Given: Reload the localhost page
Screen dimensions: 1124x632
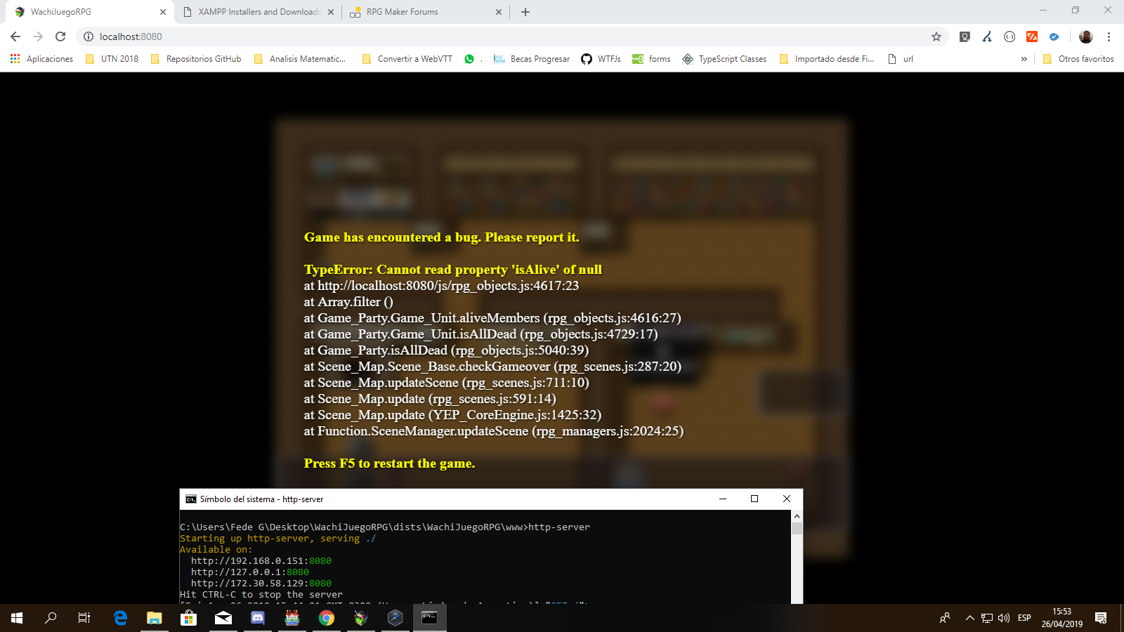Looking at the screenshot, I should coord(60,37).
